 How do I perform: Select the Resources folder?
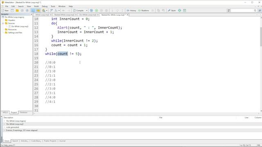coord(12,29)
